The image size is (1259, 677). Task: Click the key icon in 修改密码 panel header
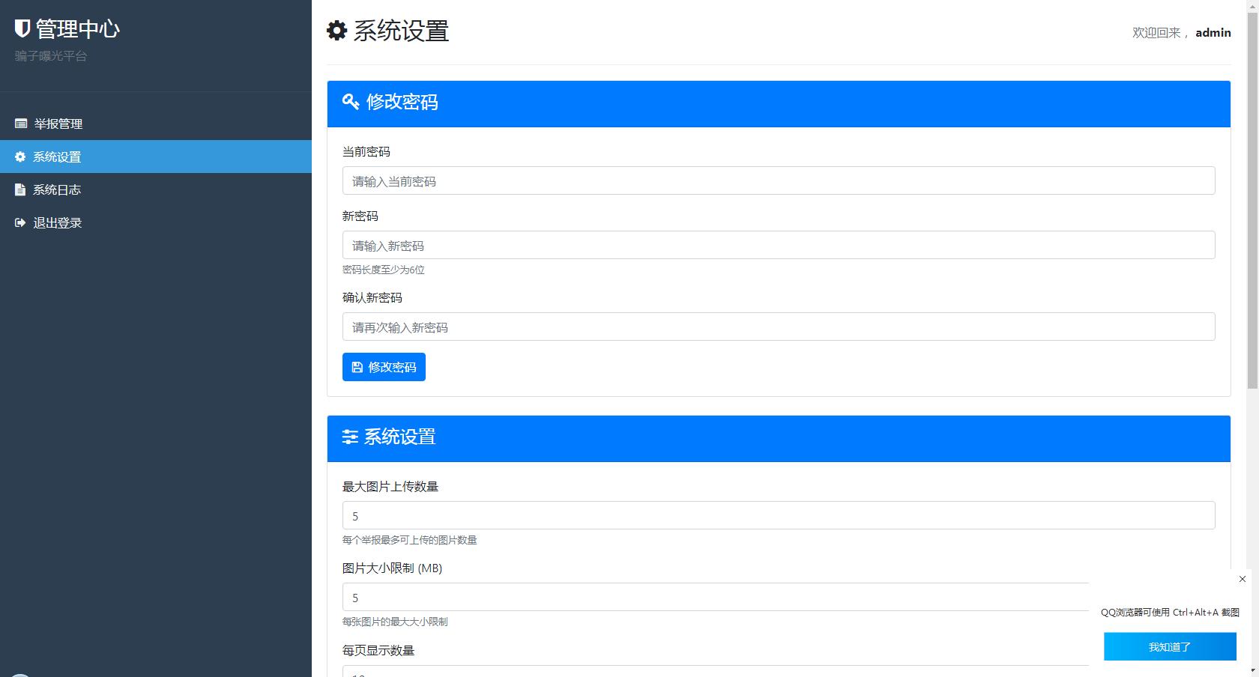point(351,102)
